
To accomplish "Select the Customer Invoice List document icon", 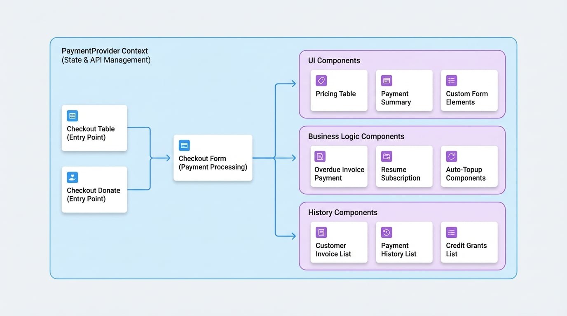I will (x=321, y=232).
